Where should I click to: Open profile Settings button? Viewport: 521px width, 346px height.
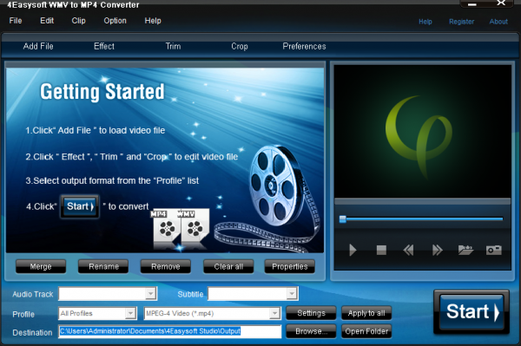[311, 313]
